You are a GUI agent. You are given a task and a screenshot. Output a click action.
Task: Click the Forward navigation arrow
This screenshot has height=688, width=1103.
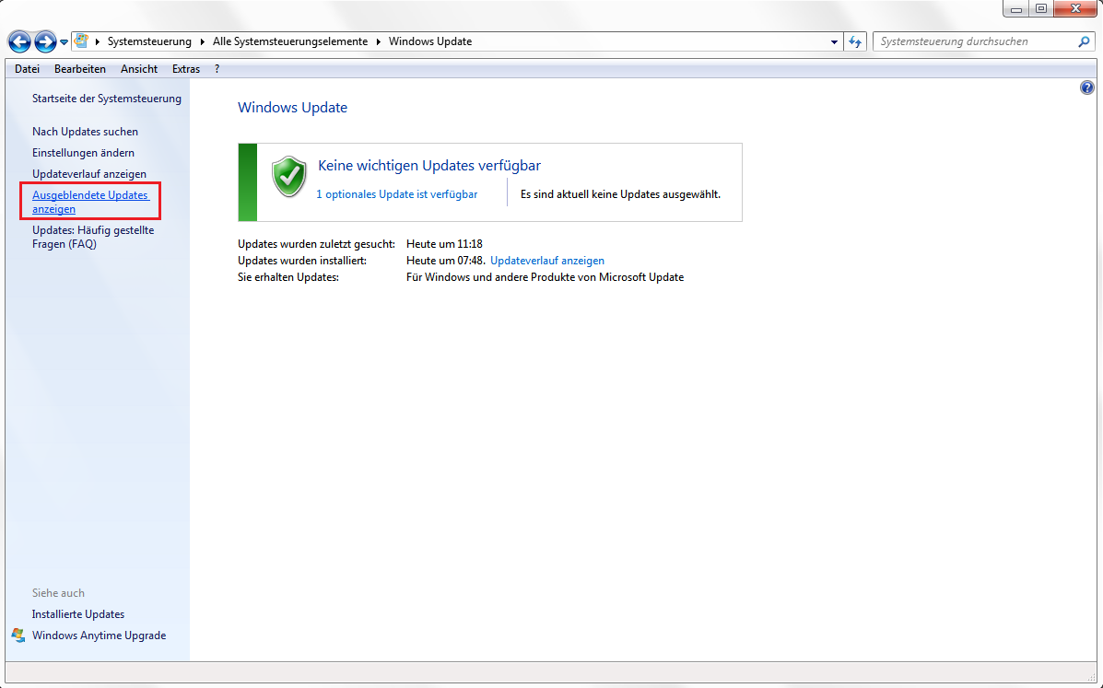(x=45, y=42)
